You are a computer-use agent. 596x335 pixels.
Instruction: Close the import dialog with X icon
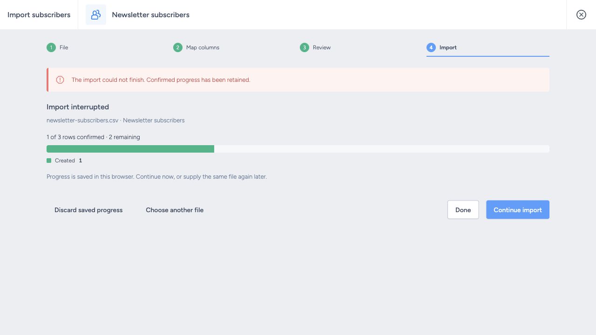click(x=581, y=14)
